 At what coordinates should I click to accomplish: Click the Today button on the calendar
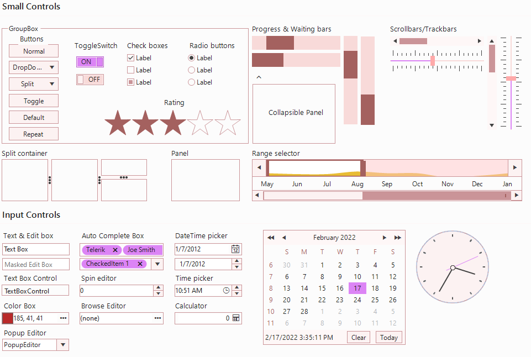388,337
